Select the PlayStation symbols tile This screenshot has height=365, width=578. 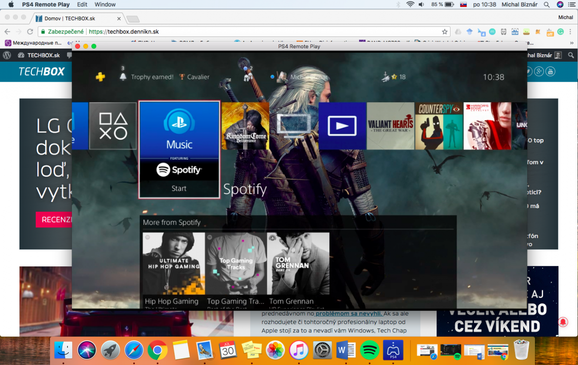pyautogui.click(x=113, y=126)
